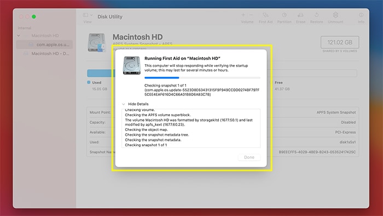Click the hard drive icon in First Aid dialog
The height and width of the screenshot is (216, 383).
tap(132, 65)
